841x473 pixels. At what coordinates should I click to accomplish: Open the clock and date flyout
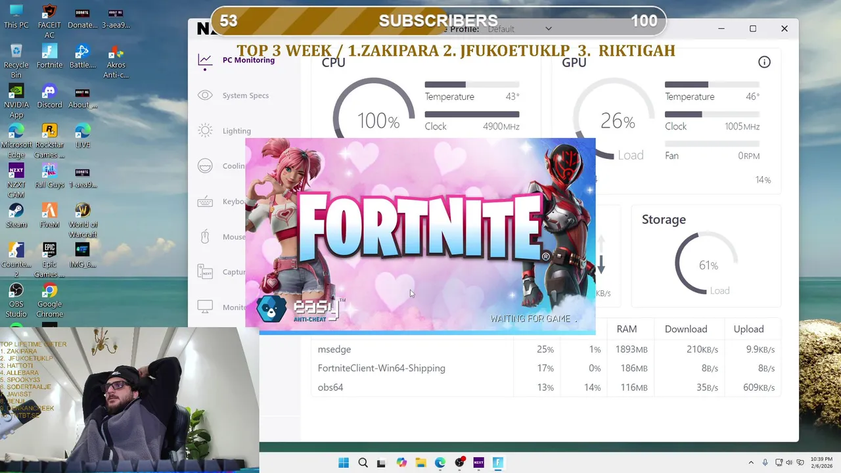coord(821,462)
